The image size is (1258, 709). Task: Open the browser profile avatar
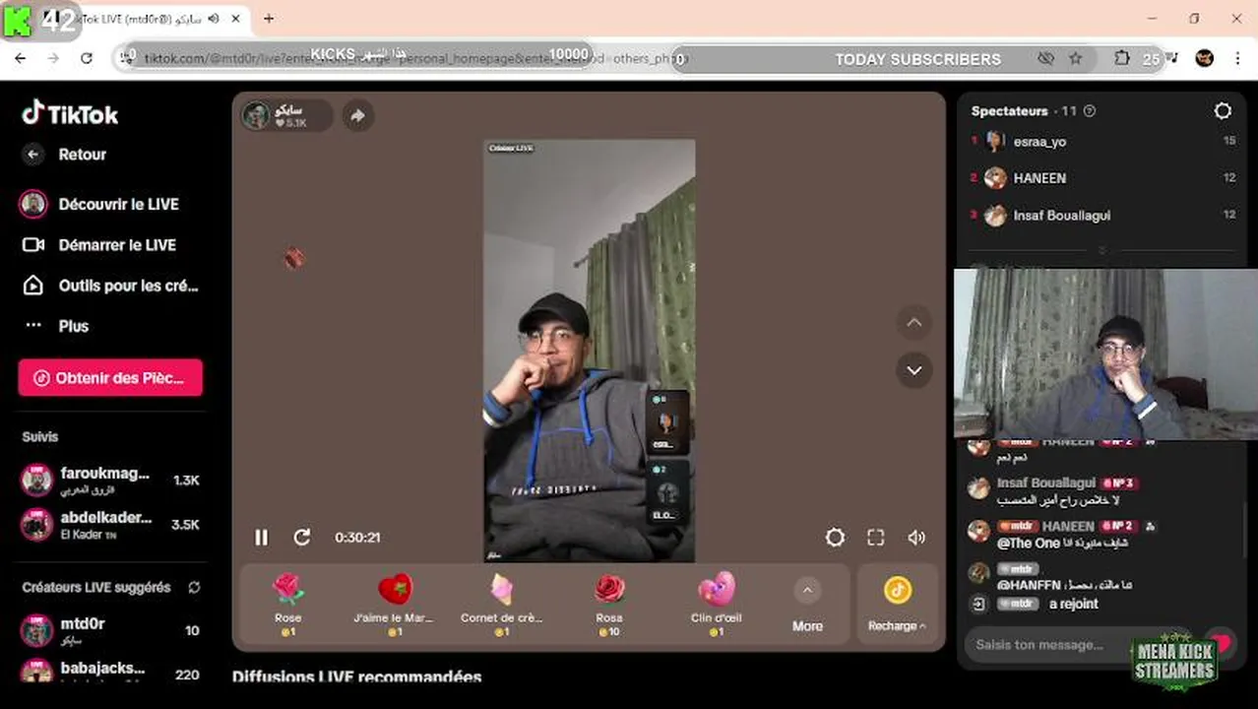click(x=1205, y=58)
